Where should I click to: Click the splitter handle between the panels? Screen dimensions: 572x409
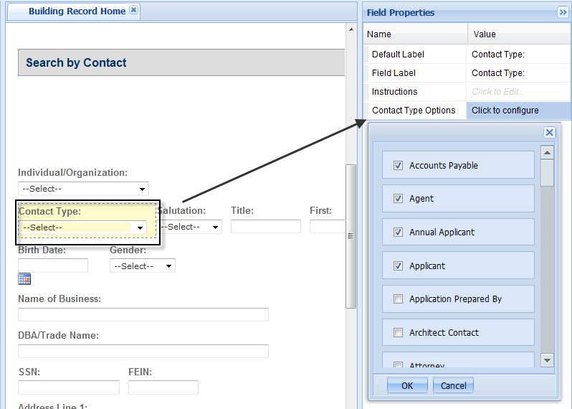point(351,236)
